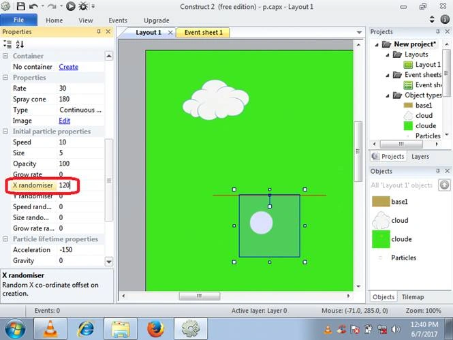The image size is (453, 340).
Task: Select base1 in the project tree
Action: (418, 106)
